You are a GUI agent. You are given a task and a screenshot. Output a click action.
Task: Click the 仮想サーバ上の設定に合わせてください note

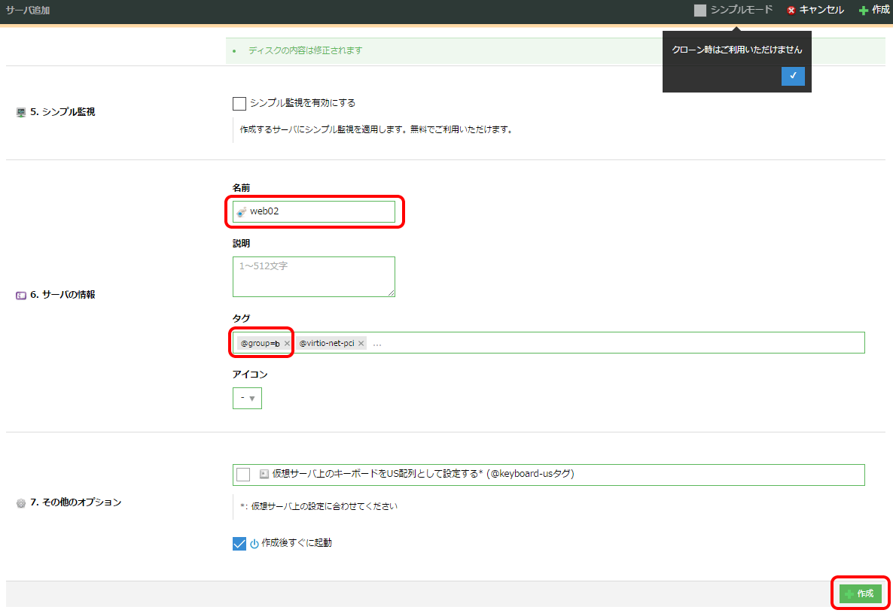[x=319, y=506]
